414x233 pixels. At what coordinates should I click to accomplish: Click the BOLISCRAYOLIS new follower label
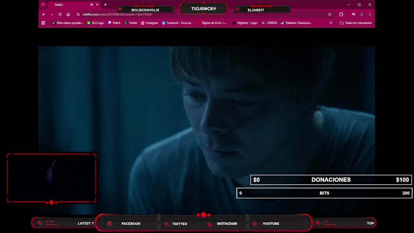(x=145, y=10)
